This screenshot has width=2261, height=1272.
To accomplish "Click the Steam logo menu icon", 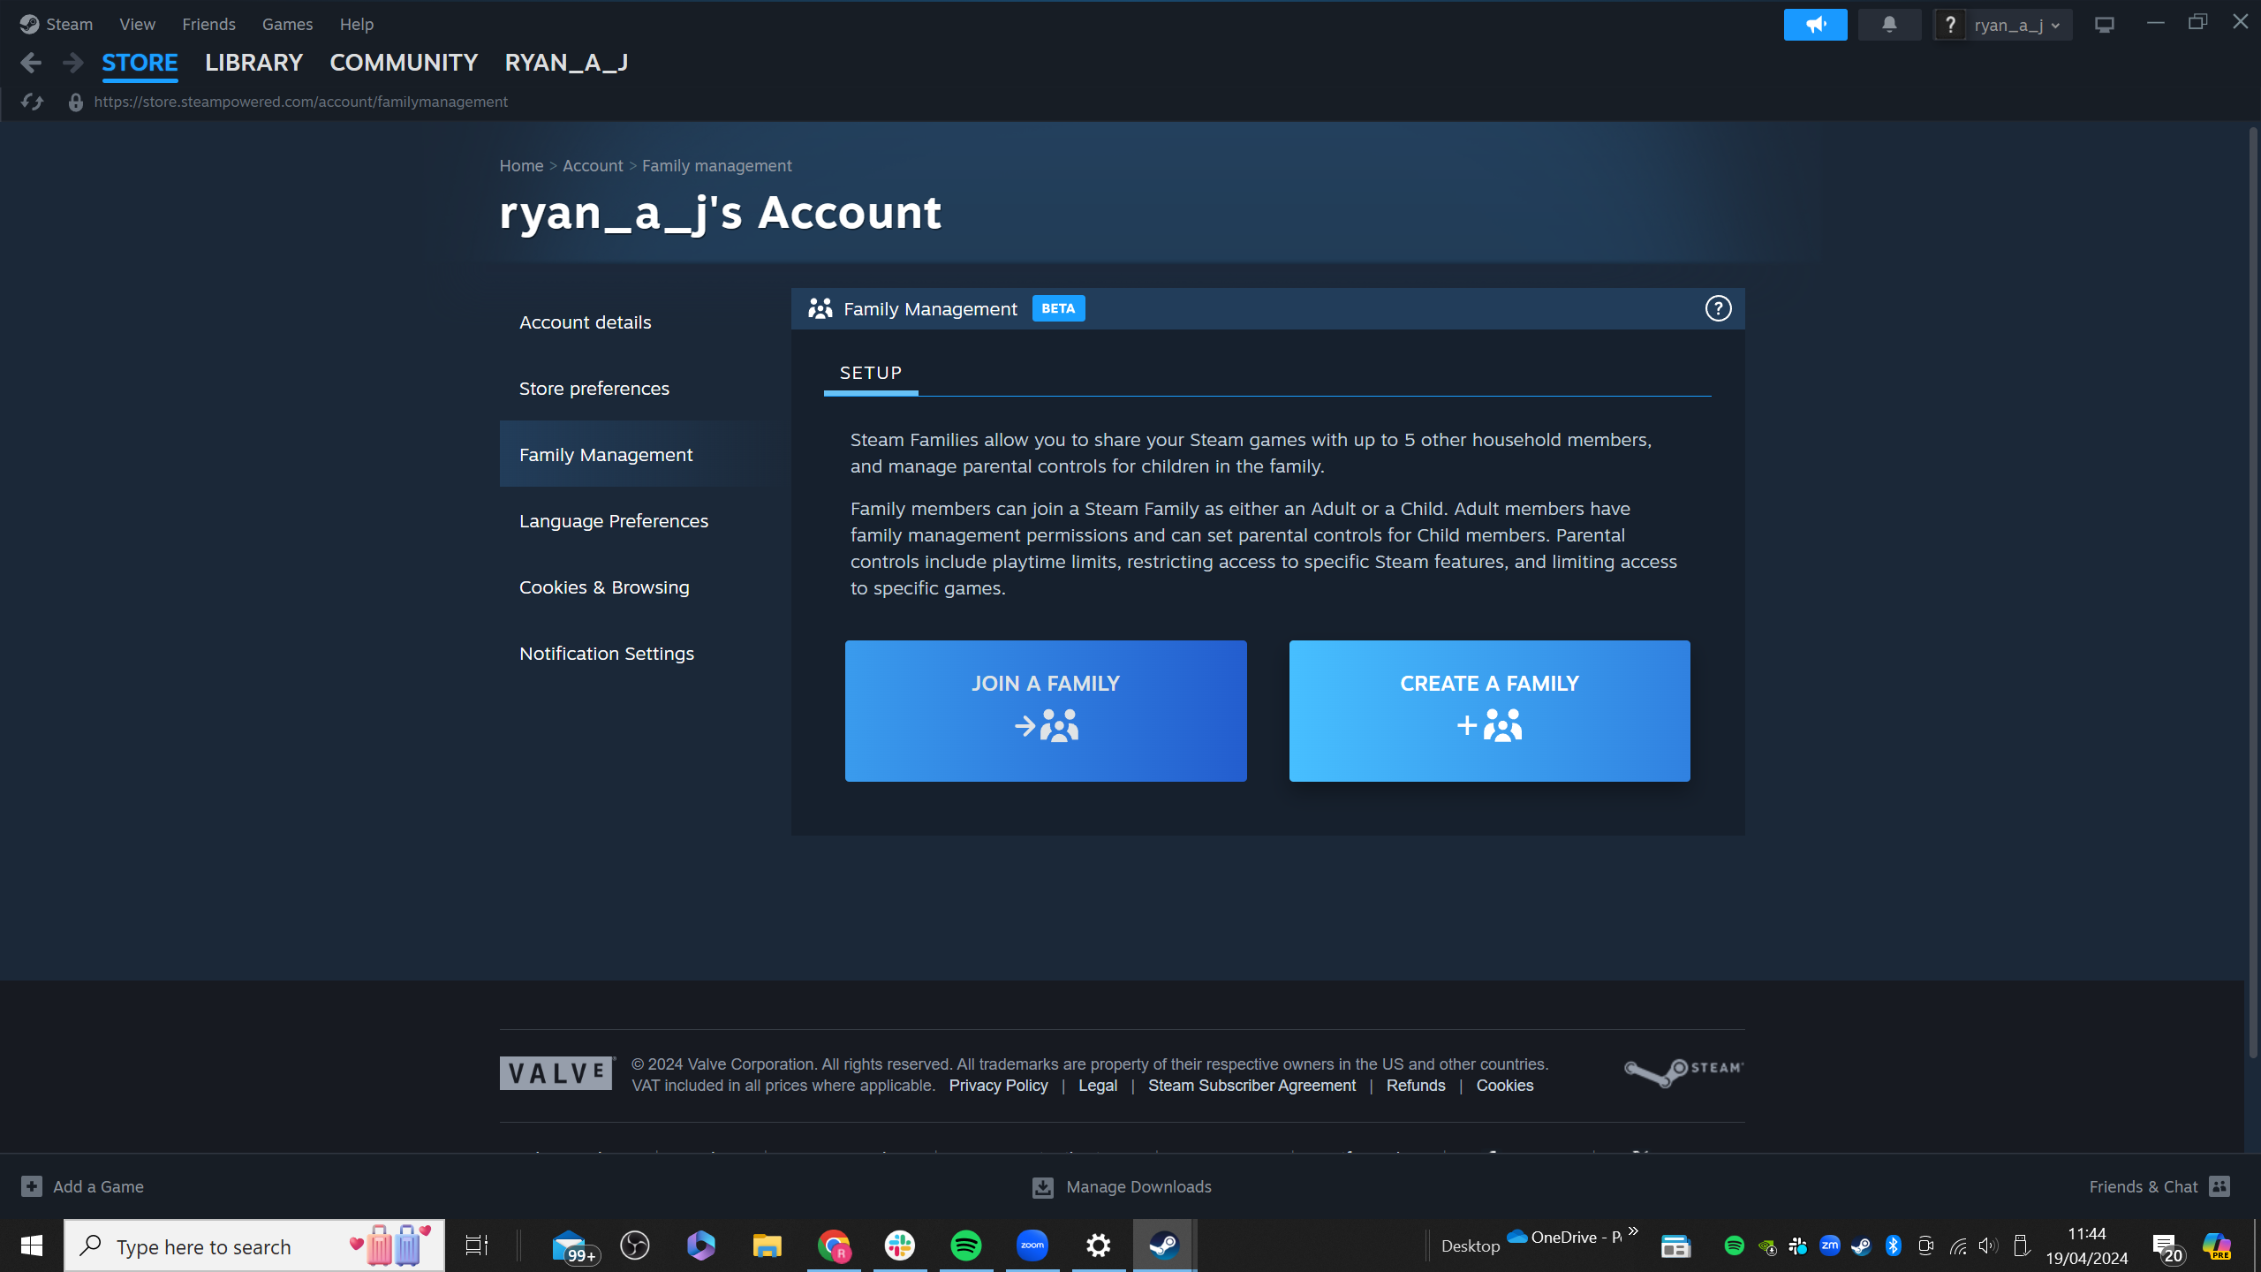I will (x=29, y=24).
